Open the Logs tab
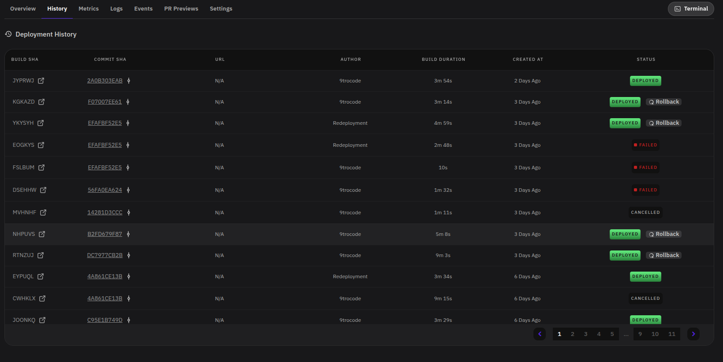 click(x=116, y=9)
